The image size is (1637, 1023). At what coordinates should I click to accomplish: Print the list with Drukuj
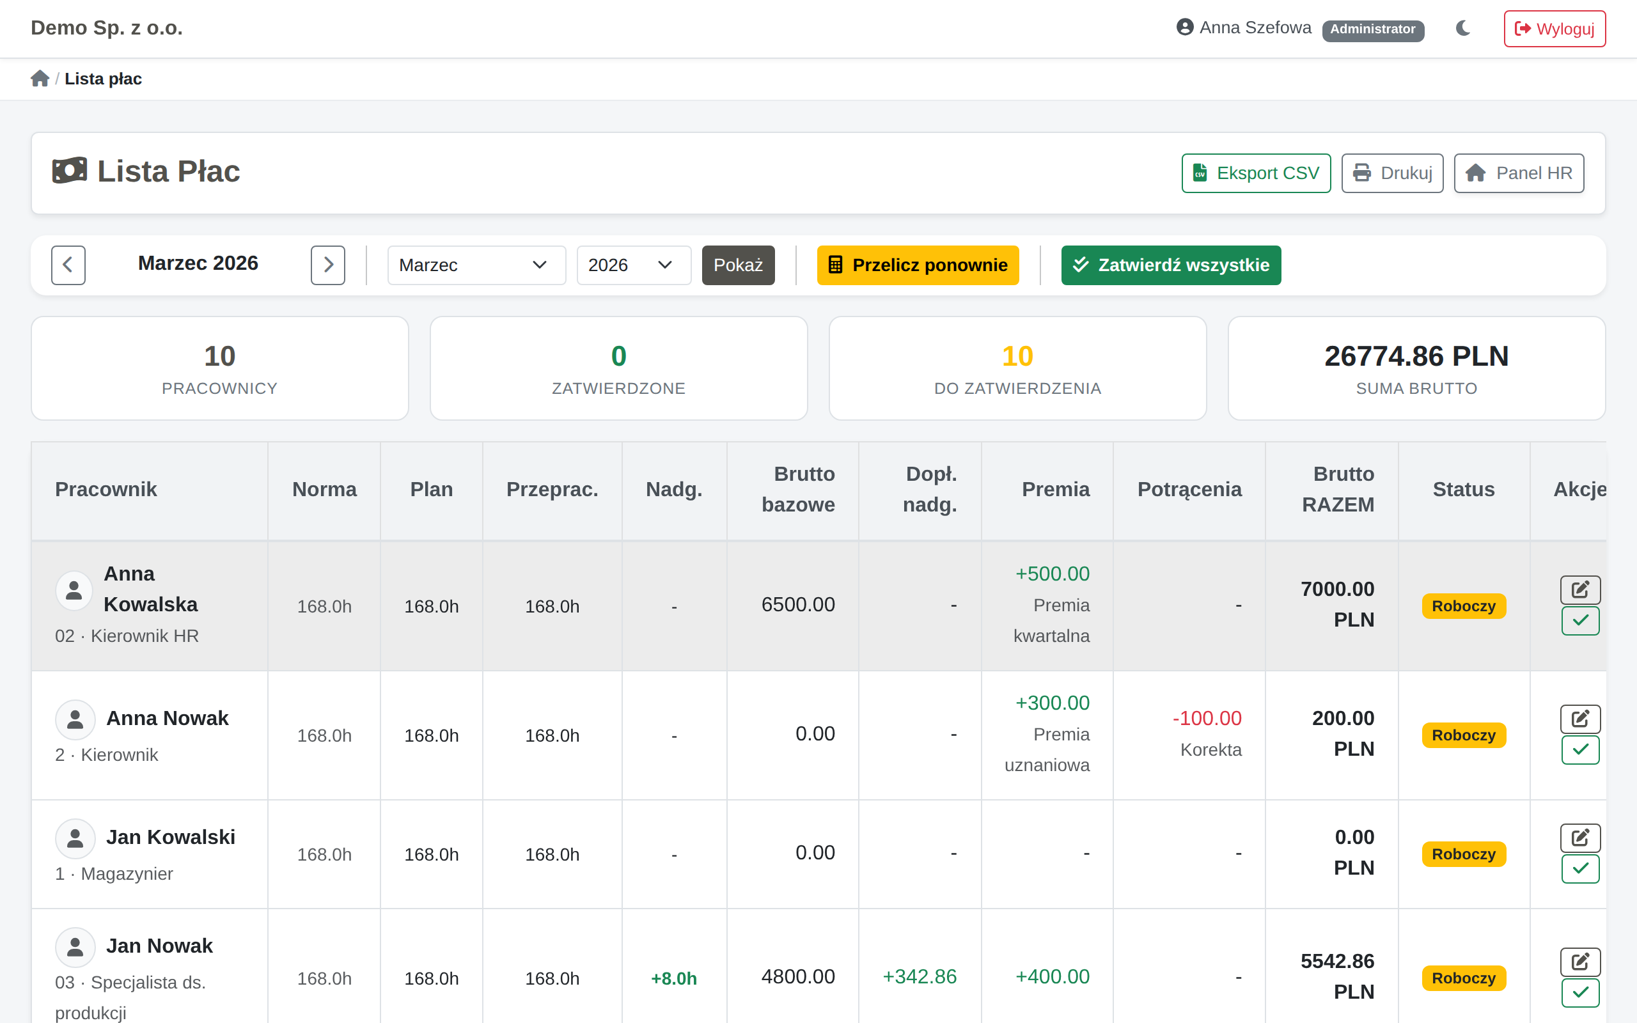click(x=1392, y=173)
